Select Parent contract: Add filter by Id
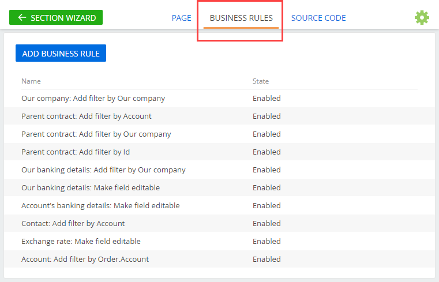Screen dimensions: 439x282 pyautogui.click(x=219, y=152)
